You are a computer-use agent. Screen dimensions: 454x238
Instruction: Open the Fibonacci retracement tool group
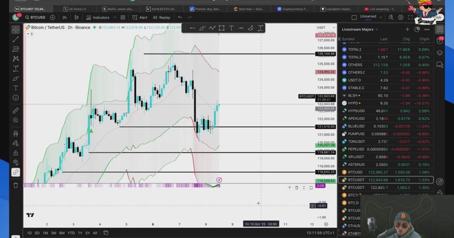pos(16,49)
